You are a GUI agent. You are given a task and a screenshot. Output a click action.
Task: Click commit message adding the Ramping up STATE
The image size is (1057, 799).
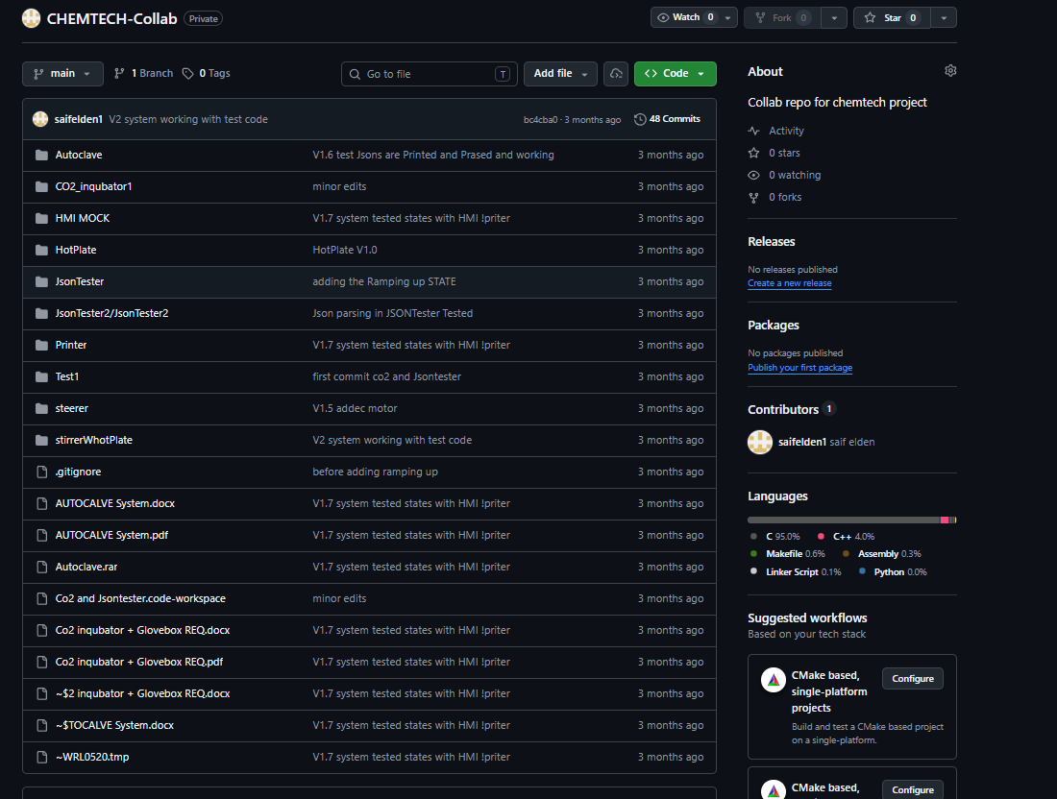(384, 281)
